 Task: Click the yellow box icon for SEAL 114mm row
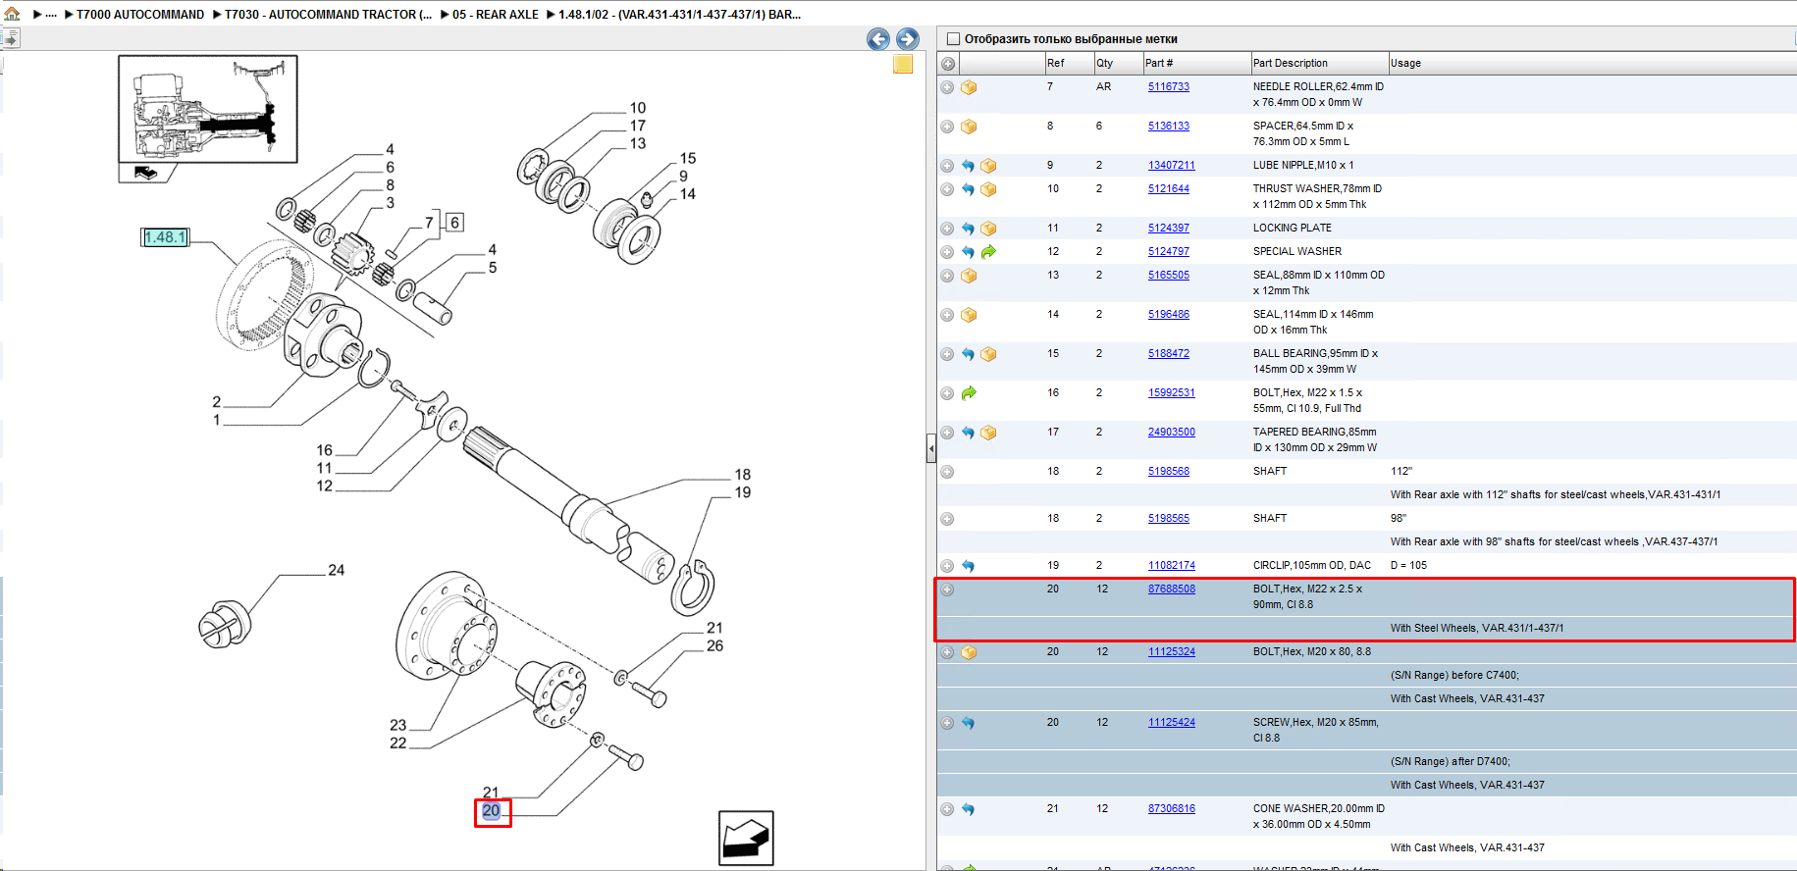pos(969,315)
